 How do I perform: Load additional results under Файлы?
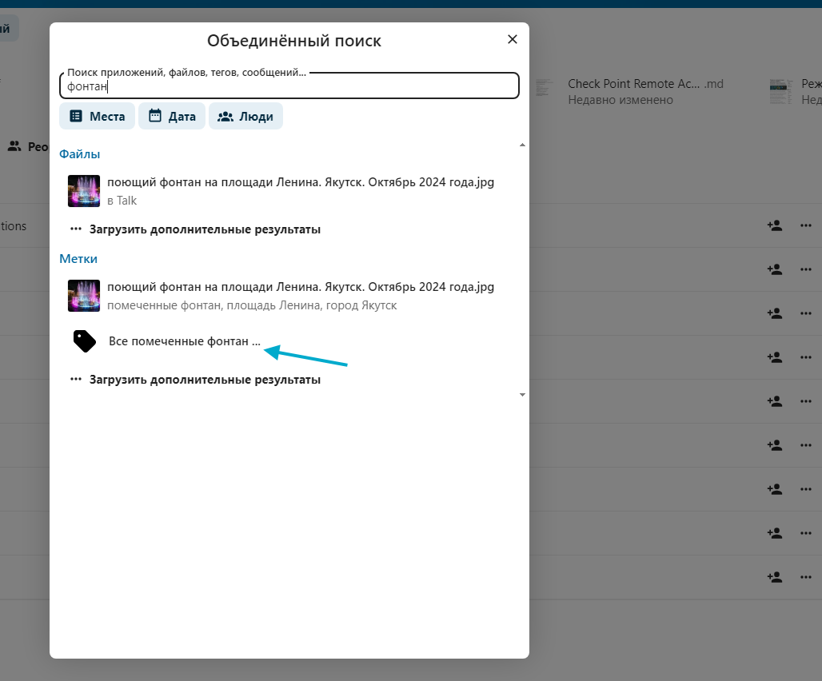[x=196, y=229]
